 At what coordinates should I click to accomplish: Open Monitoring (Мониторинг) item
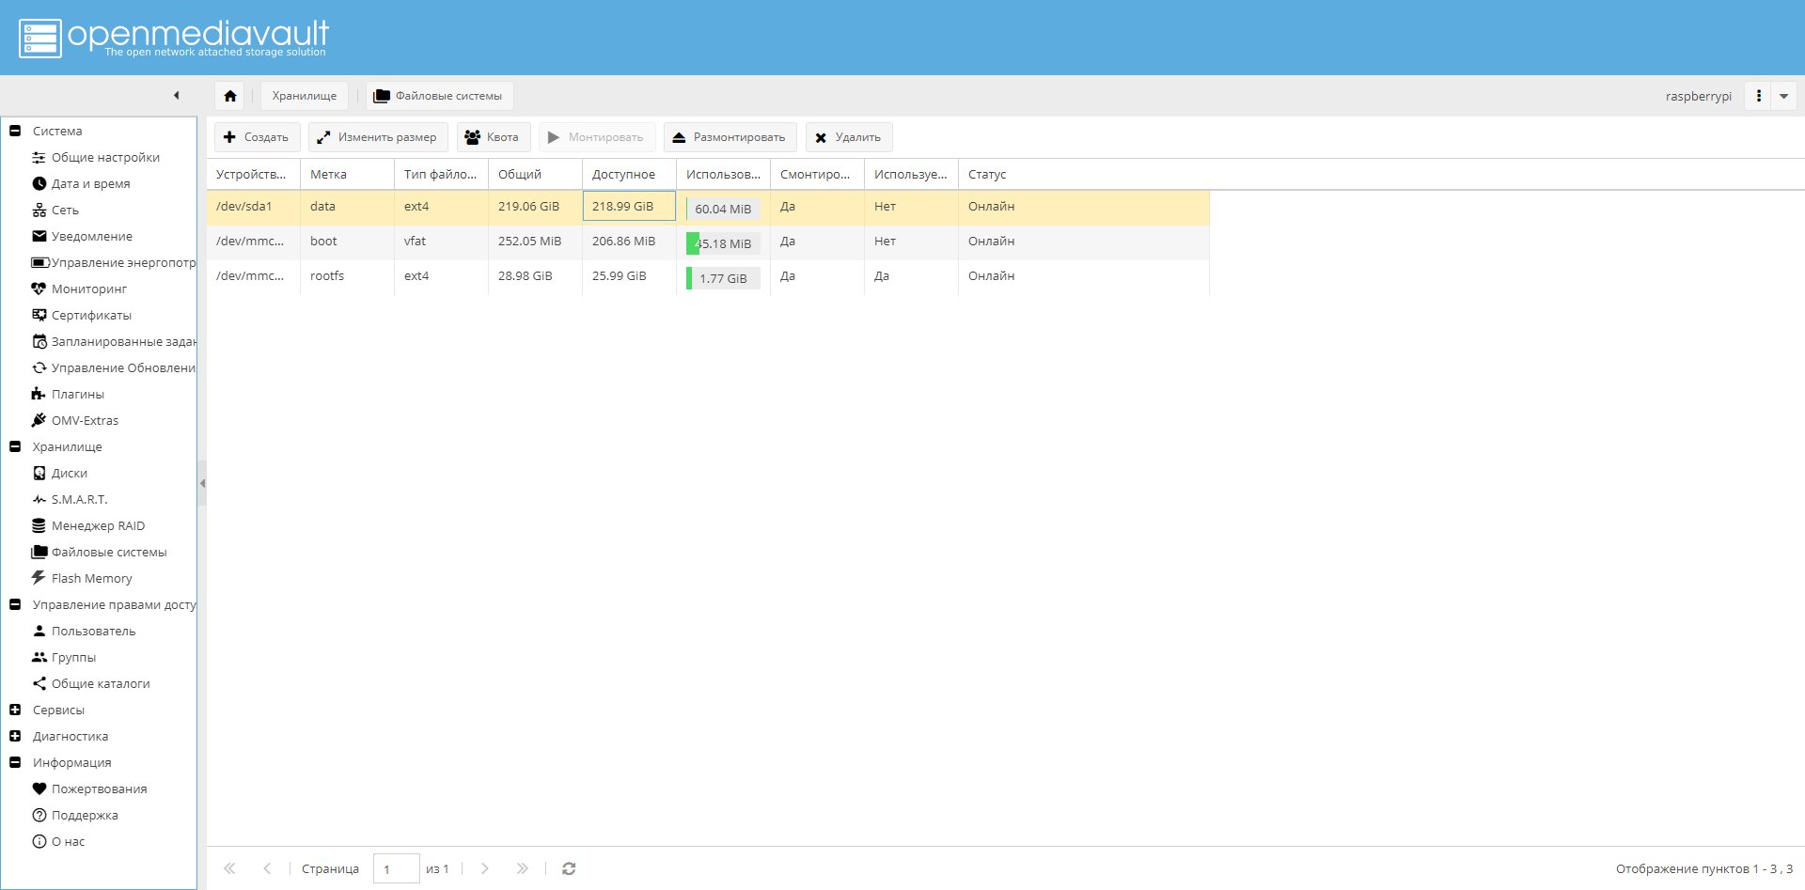pyautogui.click(x=88, y=289)
